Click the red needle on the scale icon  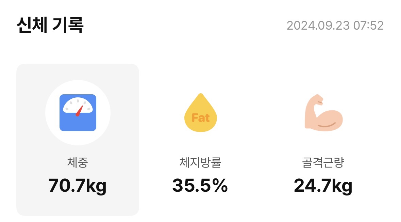[x=80, y=111]
